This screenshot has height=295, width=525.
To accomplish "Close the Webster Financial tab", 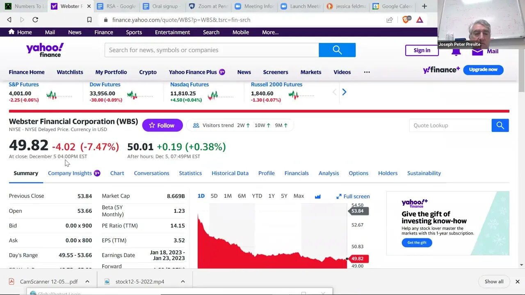I will pyautogui.click(x=89, y=6).
